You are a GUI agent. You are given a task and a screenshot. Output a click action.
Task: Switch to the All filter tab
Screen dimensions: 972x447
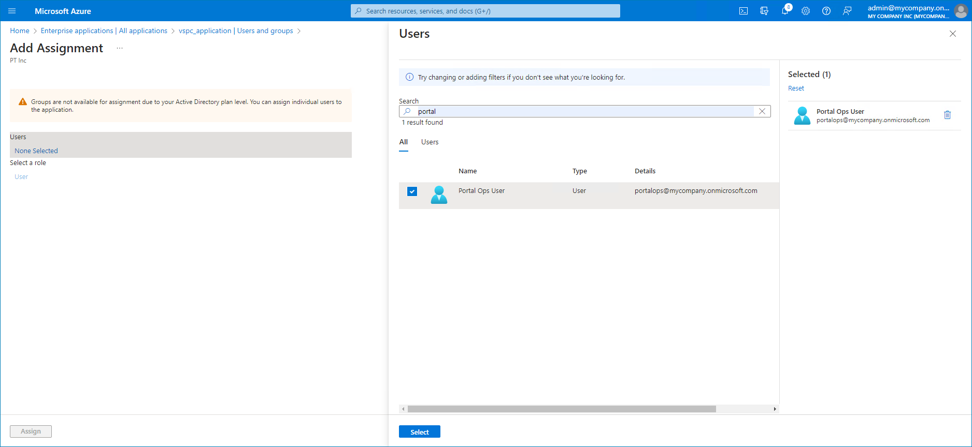point(404,142)
